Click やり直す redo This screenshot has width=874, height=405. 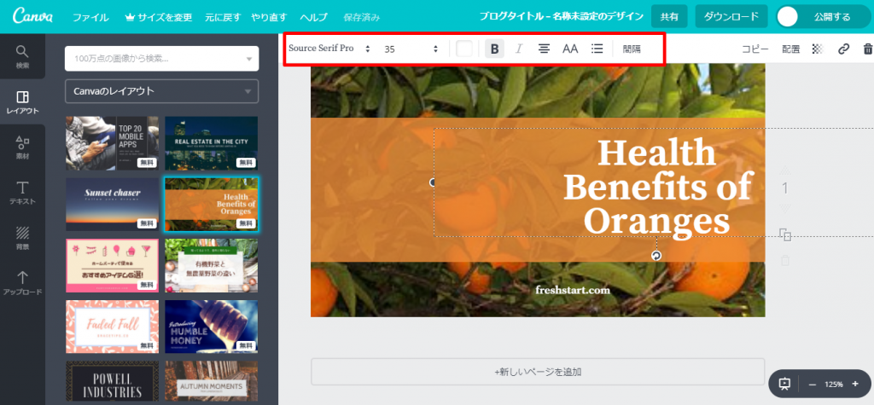(270, 17)
